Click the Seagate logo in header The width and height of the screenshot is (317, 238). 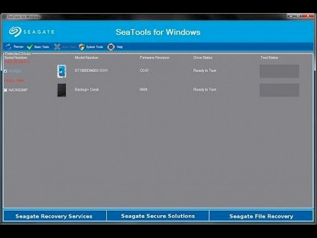point(32,32)
